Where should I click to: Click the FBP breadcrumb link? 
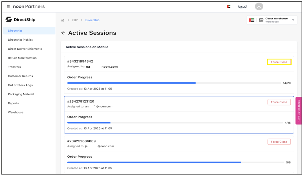75,20
